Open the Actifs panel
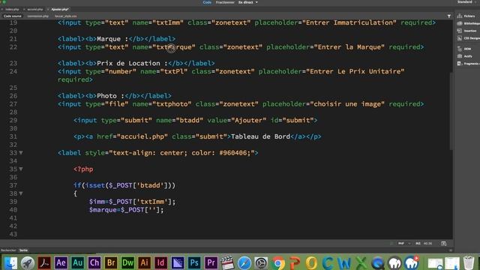Image resolution: width=480 pixels, height=270 pixels. pos(465,56)
